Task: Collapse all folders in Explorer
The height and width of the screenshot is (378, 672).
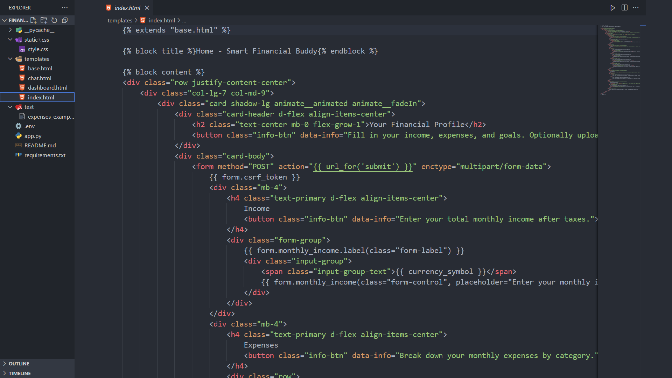Action: (x=65, y=20)
